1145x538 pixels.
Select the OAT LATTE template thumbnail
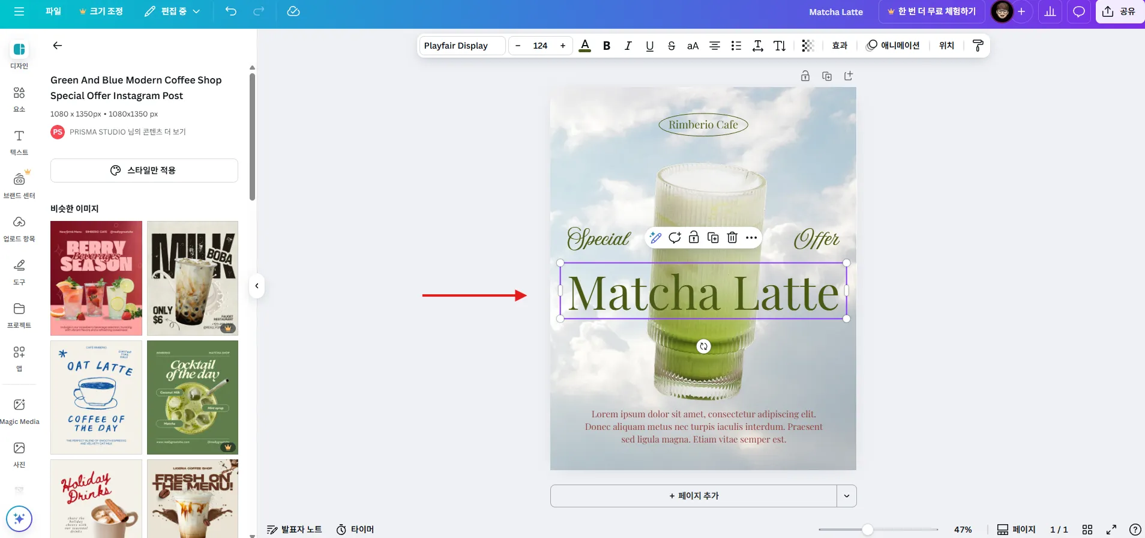coord(96,397)
